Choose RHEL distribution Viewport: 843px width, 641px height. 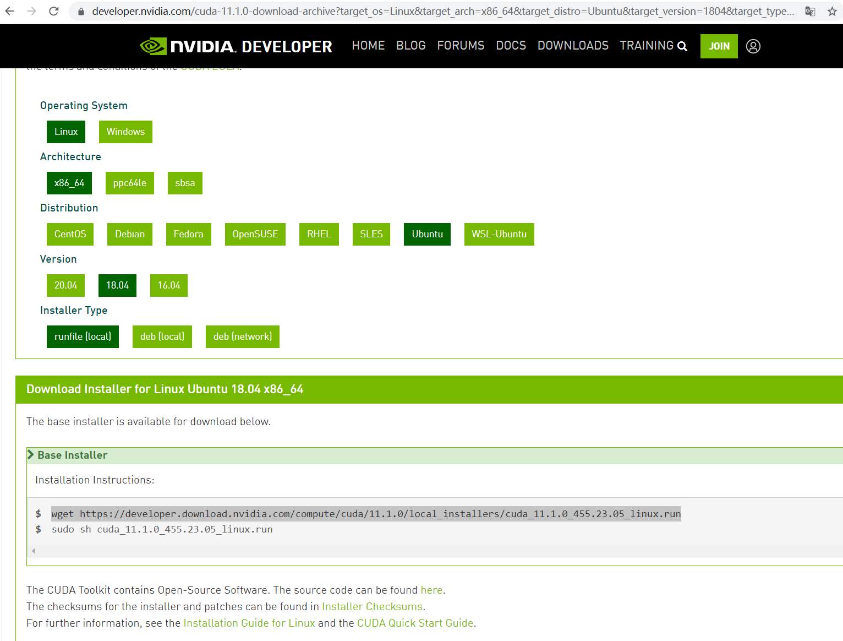click(319, 234)
